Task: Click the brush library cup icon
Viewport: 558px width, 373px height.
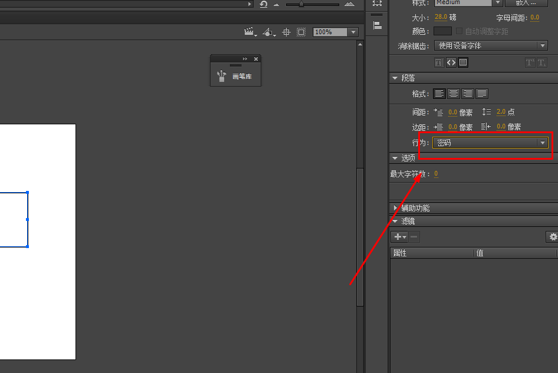Action: [x=221, y=76]
